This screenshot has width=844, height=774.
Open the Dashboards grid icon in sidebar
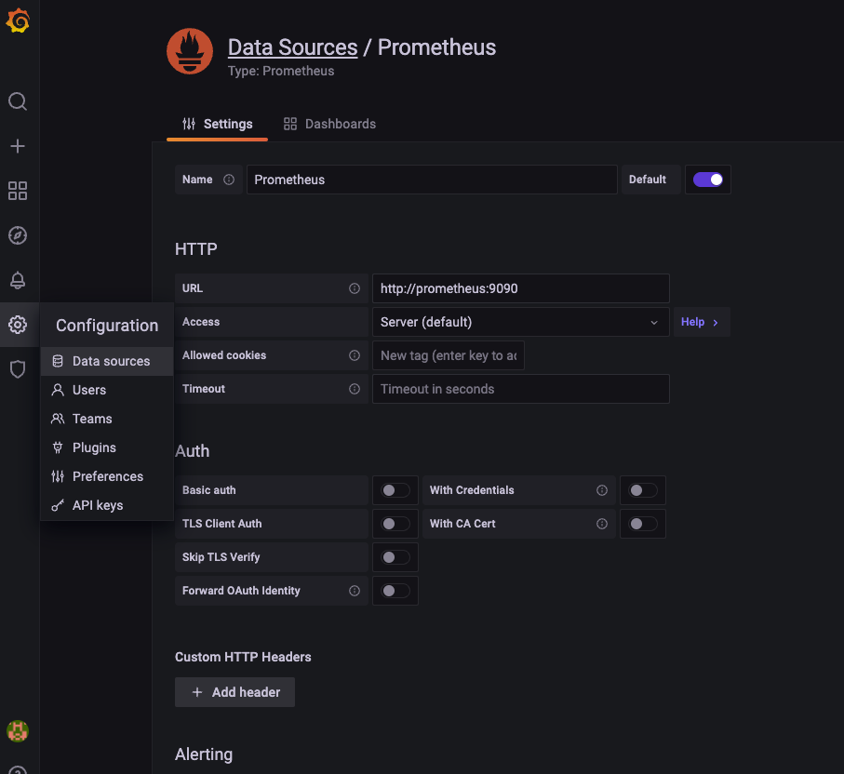click(18, 191)
